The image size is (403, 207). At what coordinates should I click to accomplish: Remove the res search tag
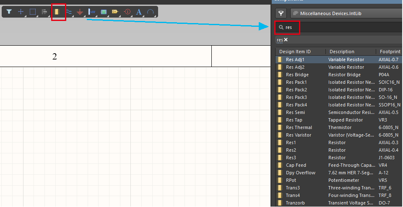tap(286, 40)
